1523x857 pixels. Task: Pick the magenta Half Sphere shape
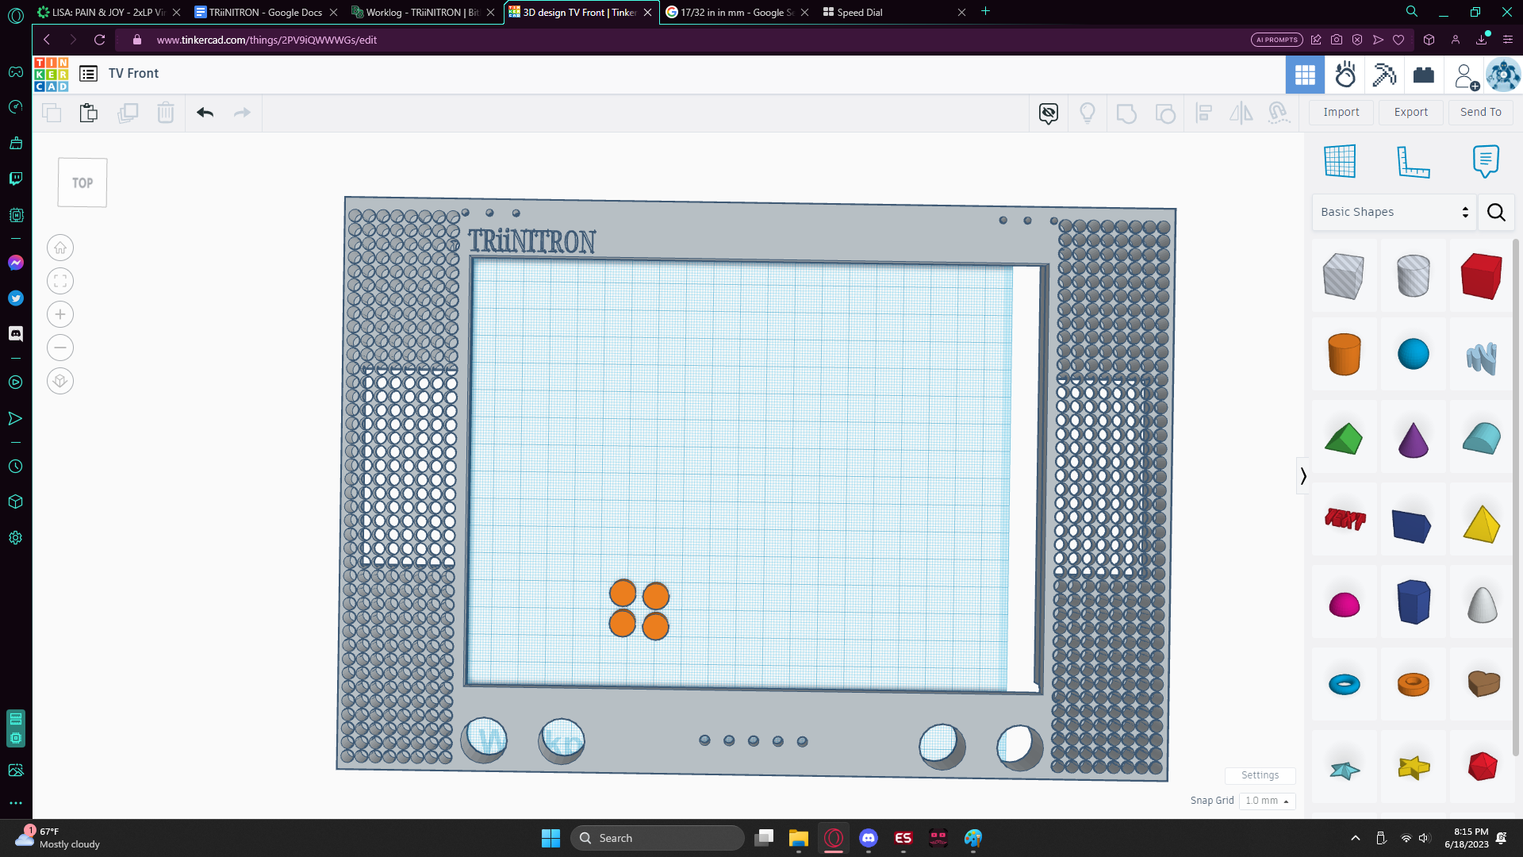pos(1344,605)
